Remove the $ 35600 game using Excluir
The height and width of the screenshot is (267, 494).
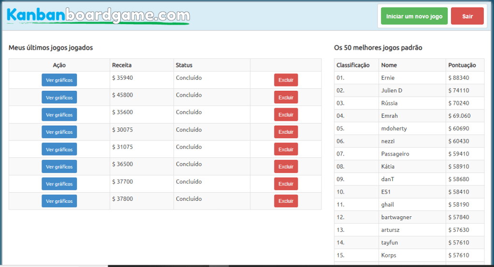point(286,115)
